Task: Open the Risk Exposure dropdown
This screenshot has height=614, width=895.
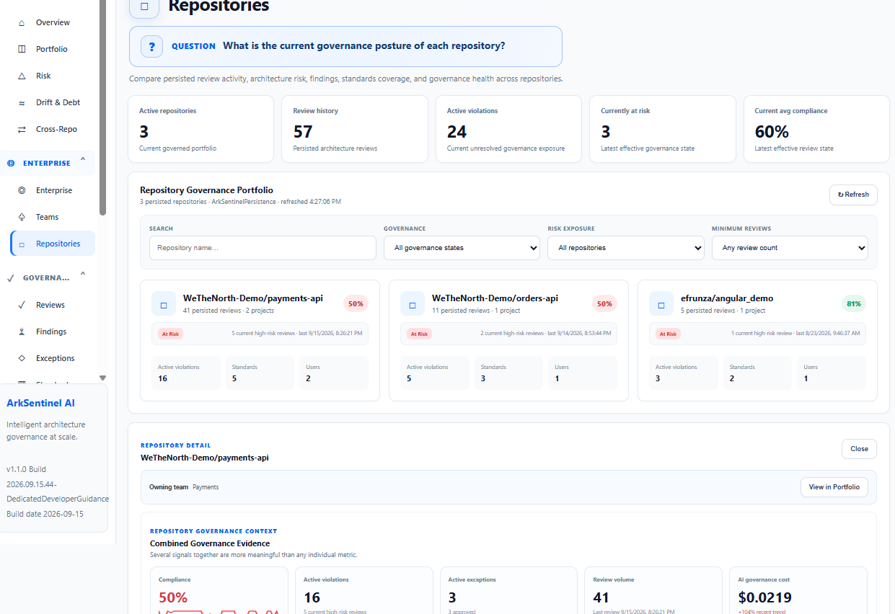Action: 626,248
